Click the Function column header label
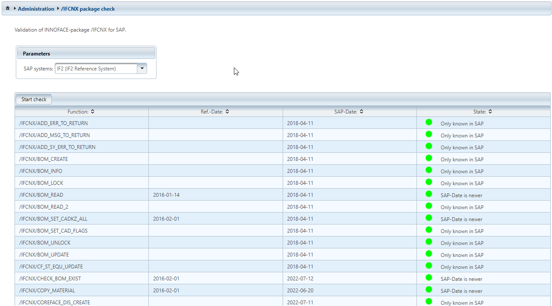 click(x=77, y=112)
